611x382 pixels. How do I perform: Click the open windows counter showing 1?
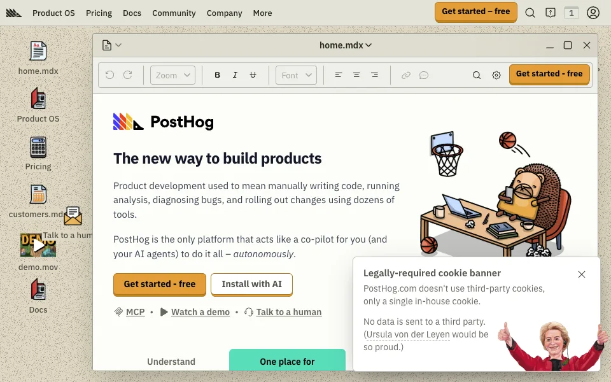coord(572,13)
